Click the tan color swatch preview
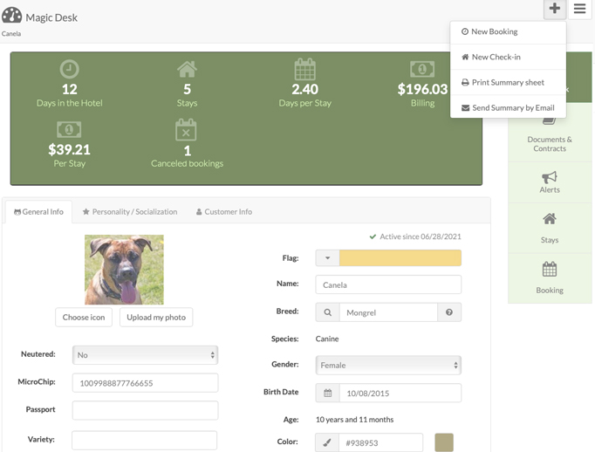Screen dimensions: 595x452 click(444, 442)
